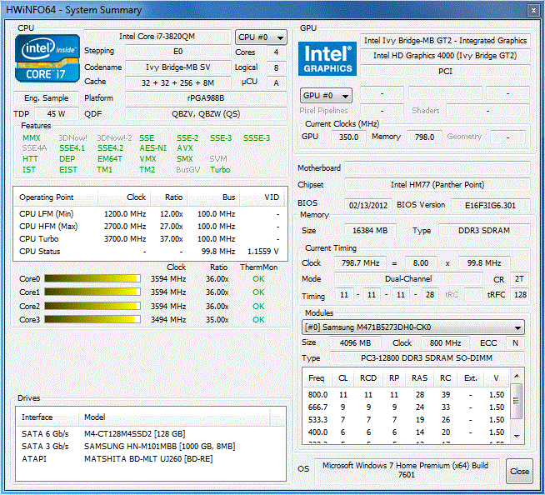Open the GPU #0 selector dropdown

point(326,96)
